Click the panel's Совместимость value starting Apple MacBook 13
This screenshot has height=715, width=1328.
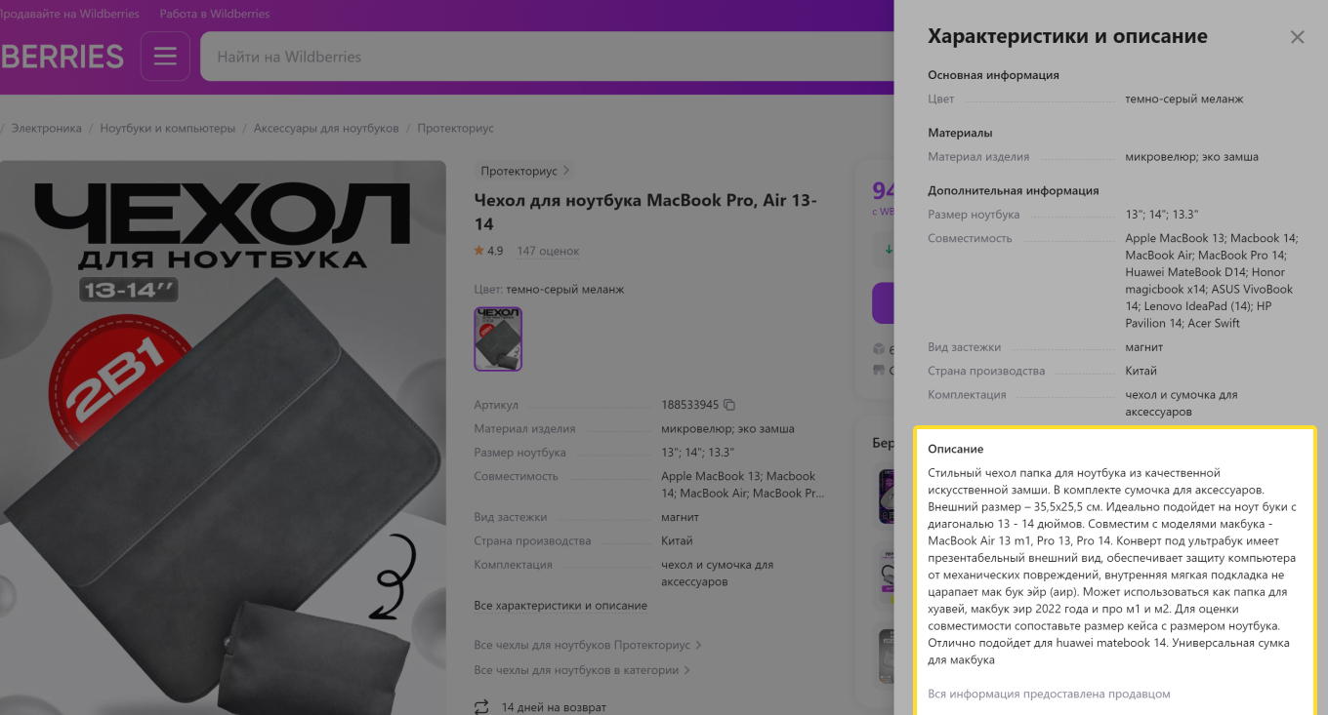click(x=1212, y=281)
